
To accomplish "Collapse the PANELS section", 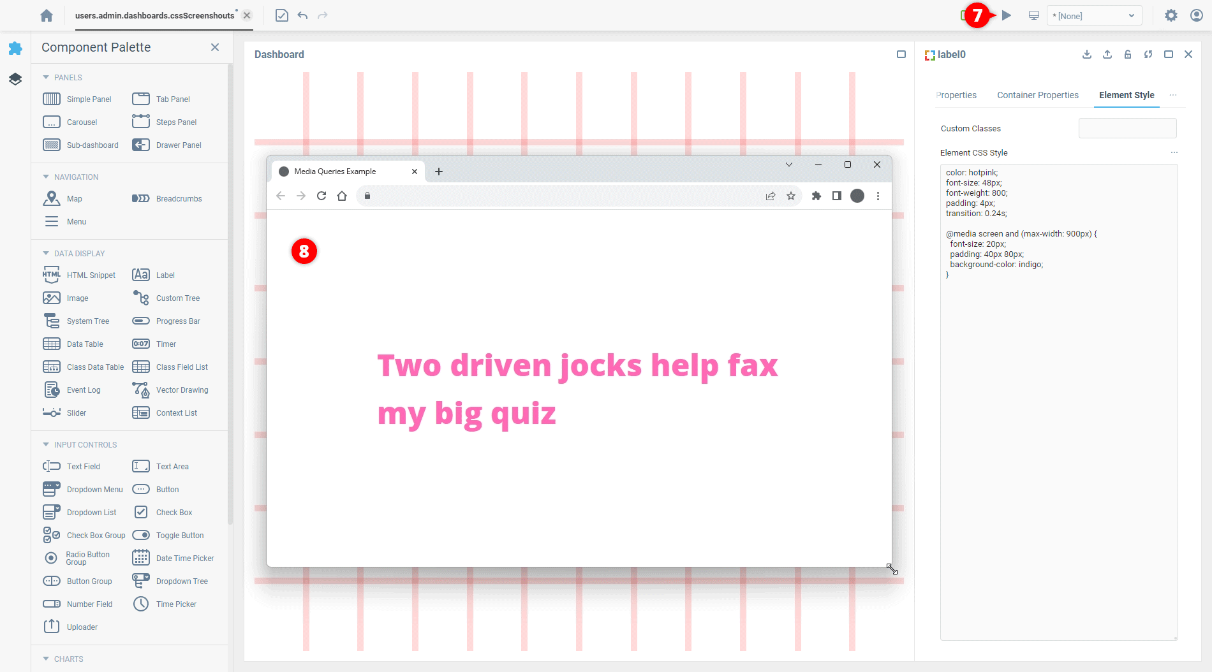I will point(46,77).
